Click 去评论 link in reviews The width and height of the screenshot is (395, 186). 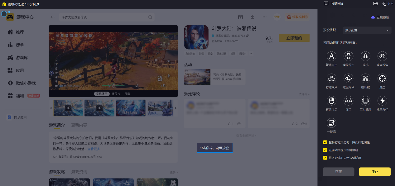click(x=304, y=94)
